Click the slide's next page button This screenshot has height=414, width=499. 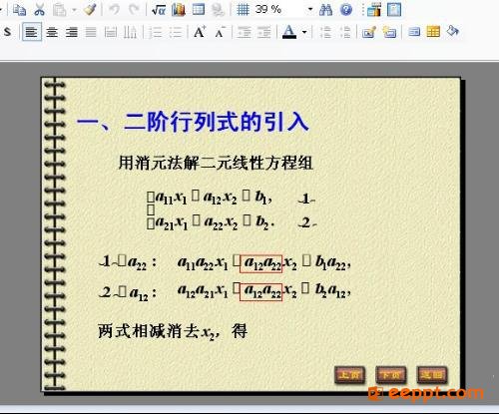point(391,375)
